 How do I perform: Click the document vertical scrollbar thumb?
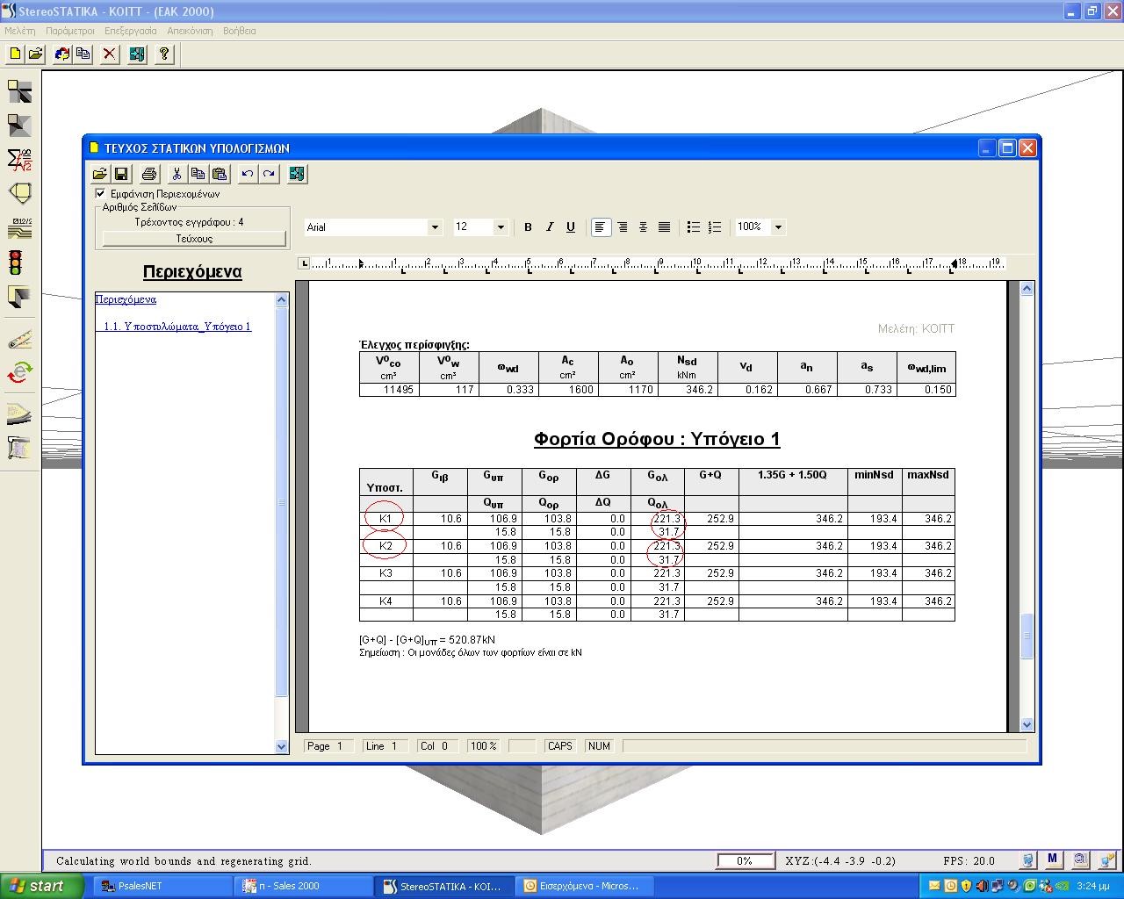pyautogui.click(x=1027, y=636)
